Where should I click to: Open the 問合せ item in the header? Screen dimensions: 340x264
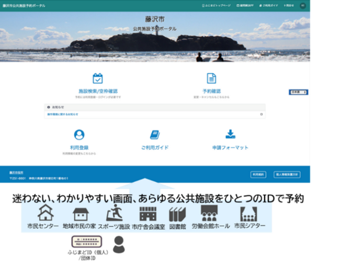(289, 6)
